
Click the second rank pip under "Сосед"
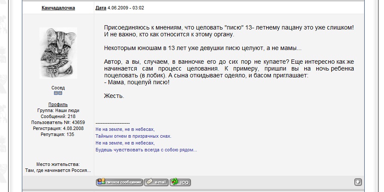[x=60, y=93]
